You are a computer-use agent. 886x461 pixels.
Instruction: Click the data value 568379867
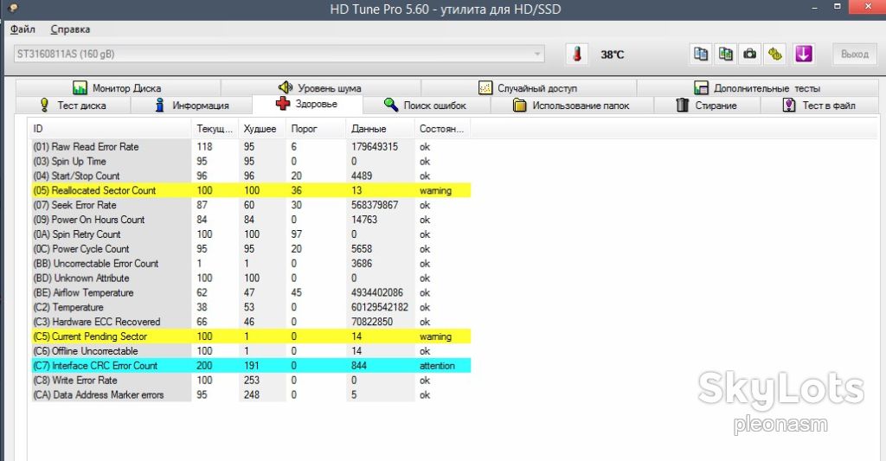click(374, 205)
